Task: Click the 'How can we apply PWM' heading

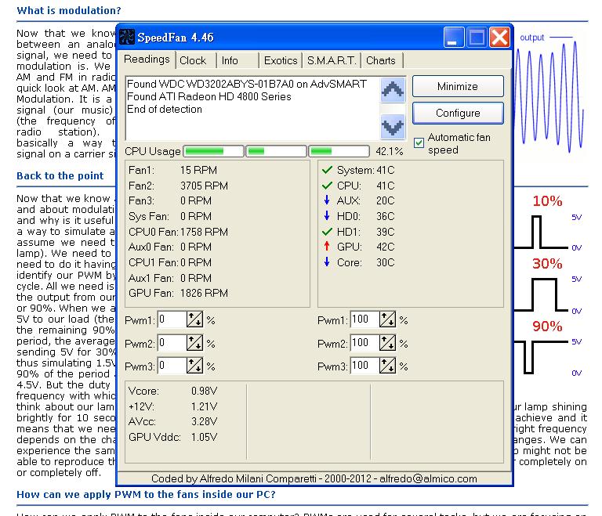Action: tap(146, 495)
